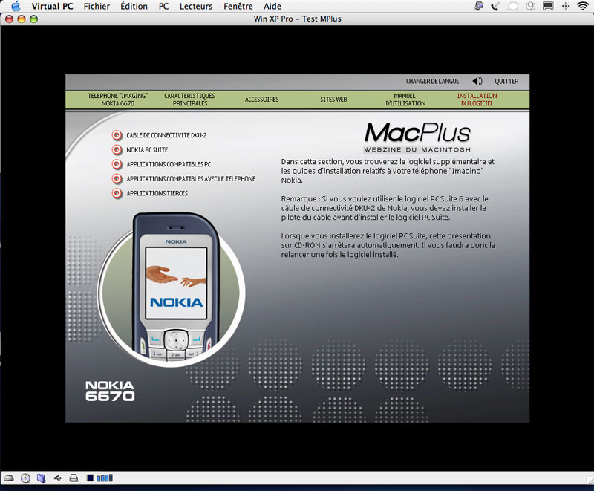The width and height of the screenshot is (594, 491).
Task: Click the number 9 menu bar icon
Action: pos(530,6)
